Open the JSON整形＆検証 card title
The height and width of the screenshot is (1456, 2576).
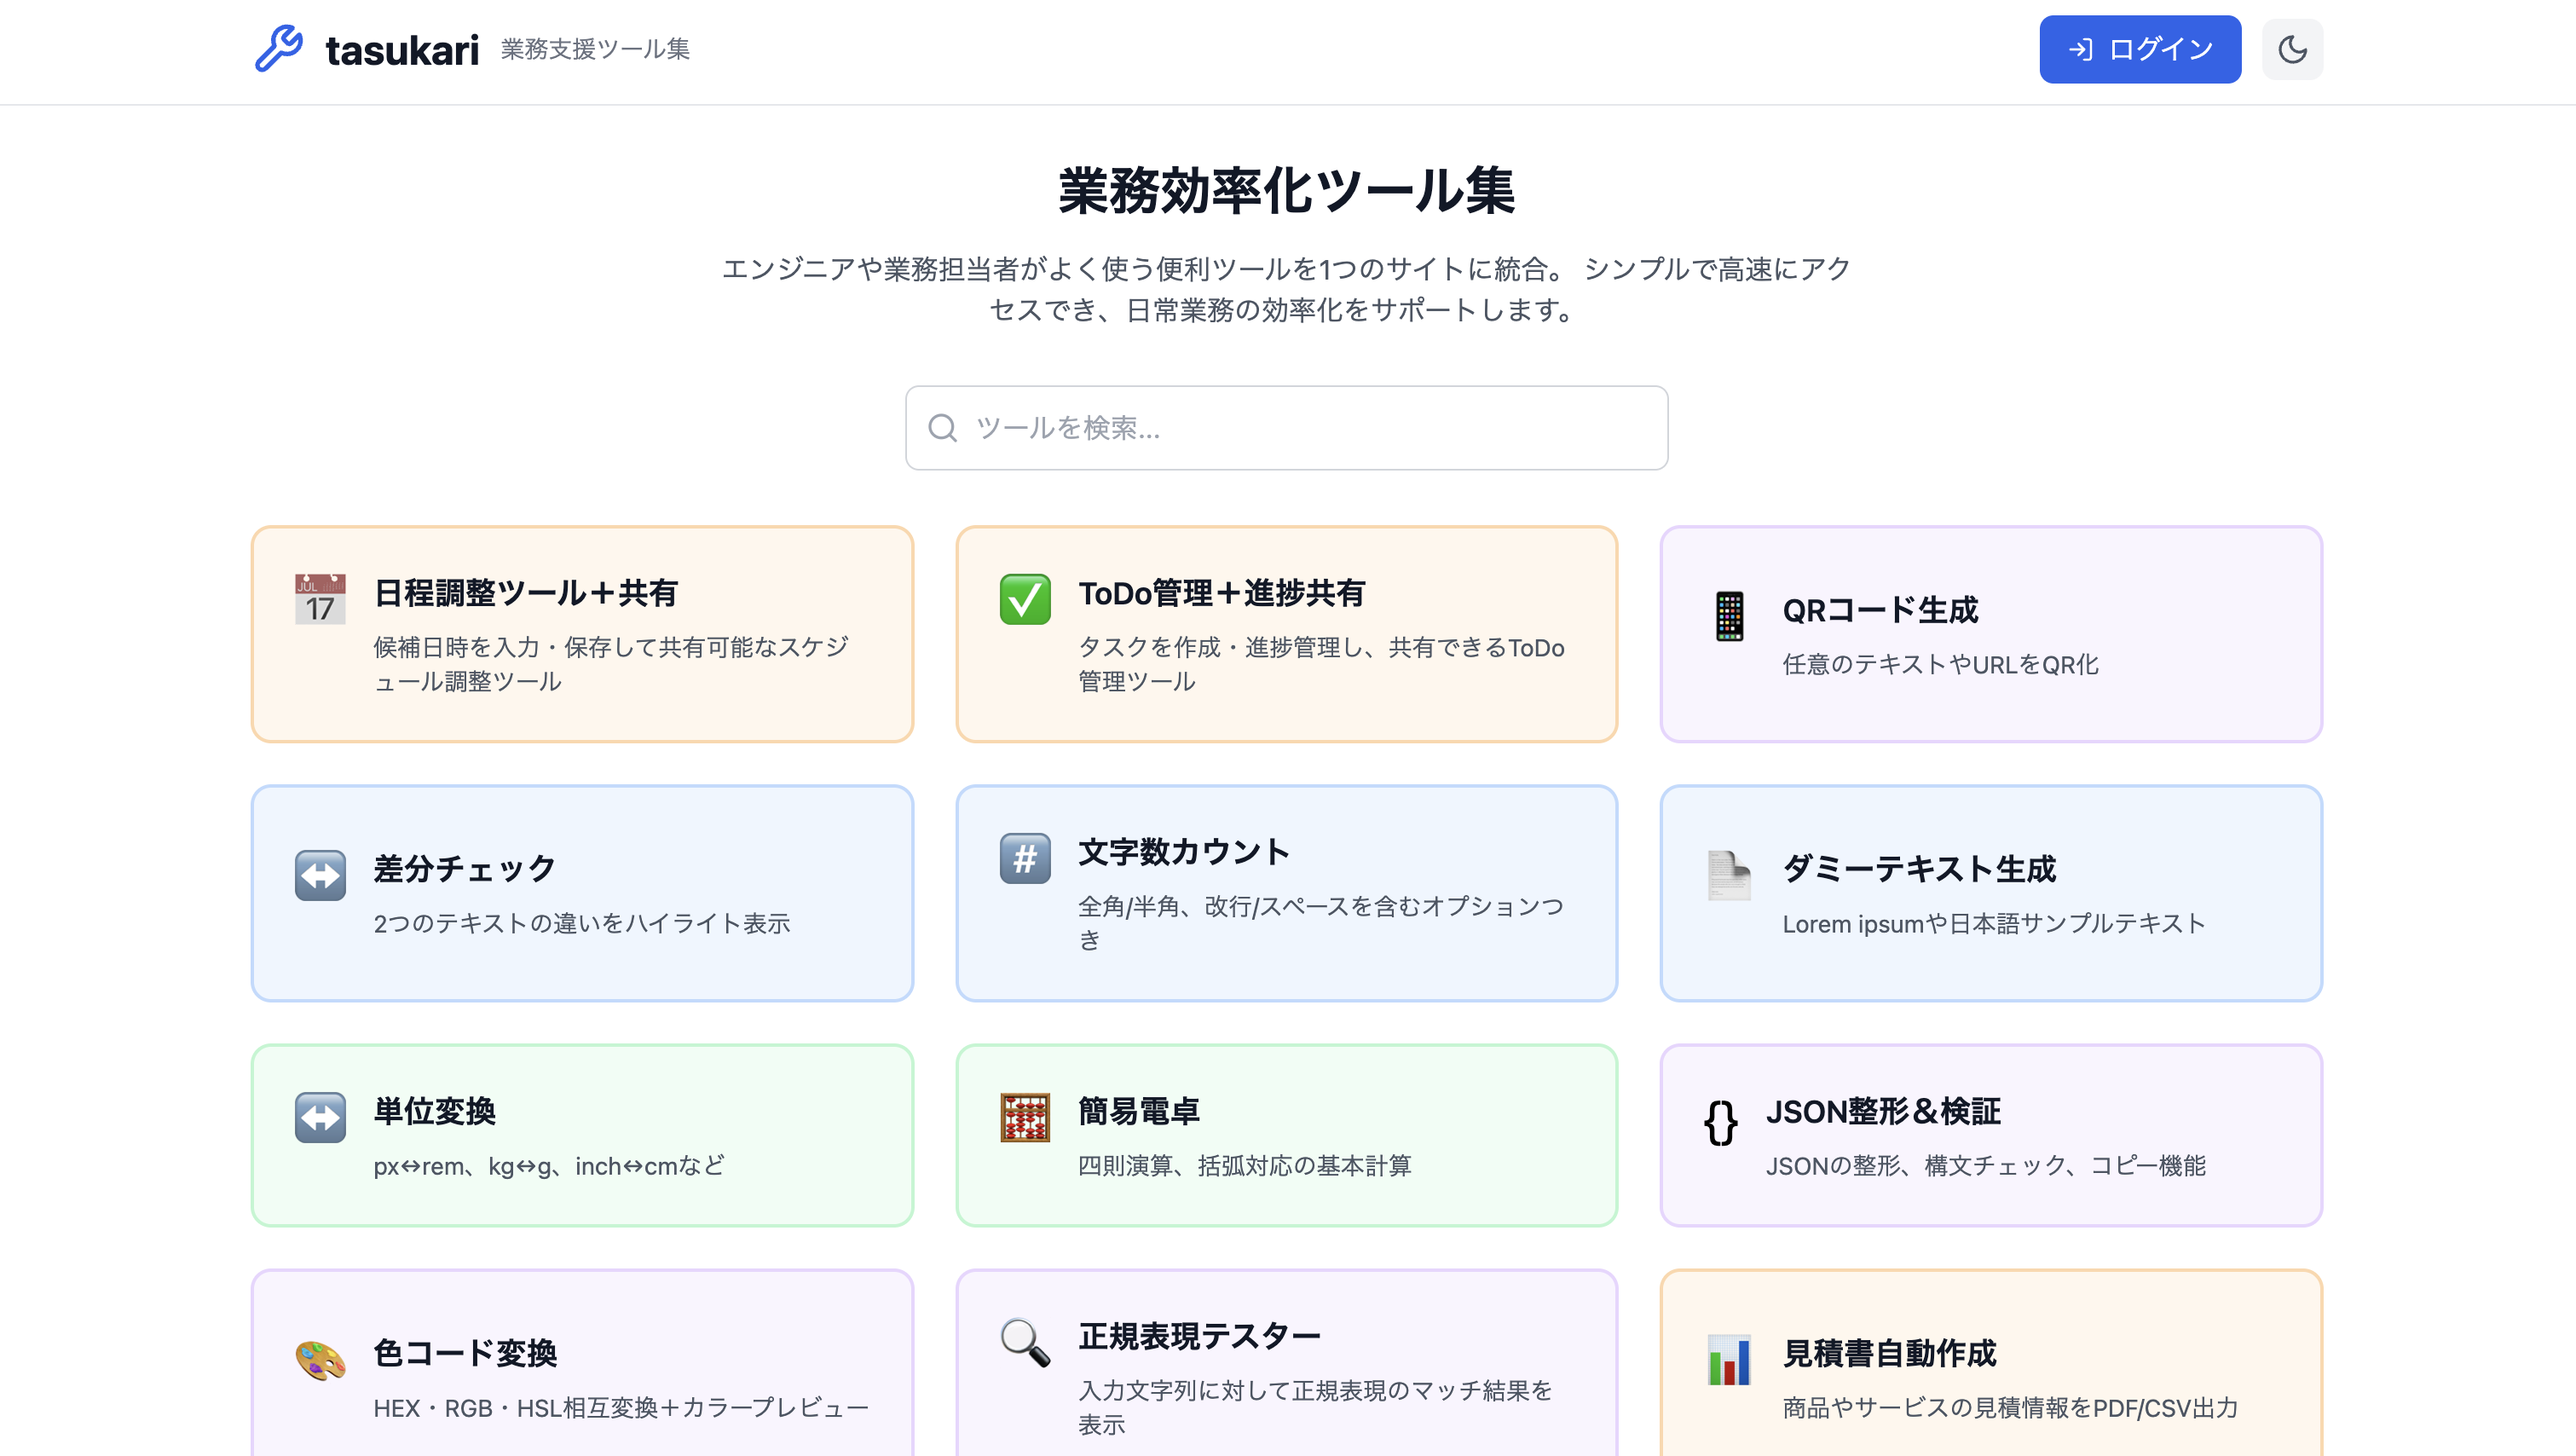tap(1882, 1111)
